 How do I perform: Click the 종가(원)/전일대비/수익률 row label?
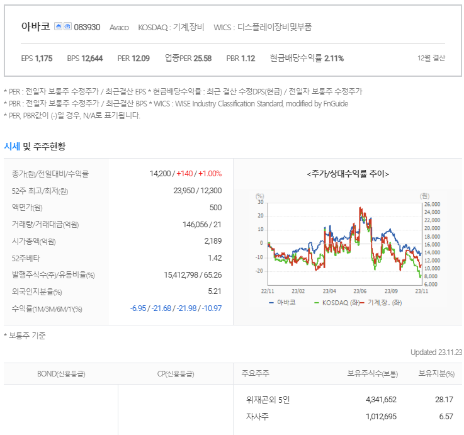pyautogui.click(x=50, y=174)
